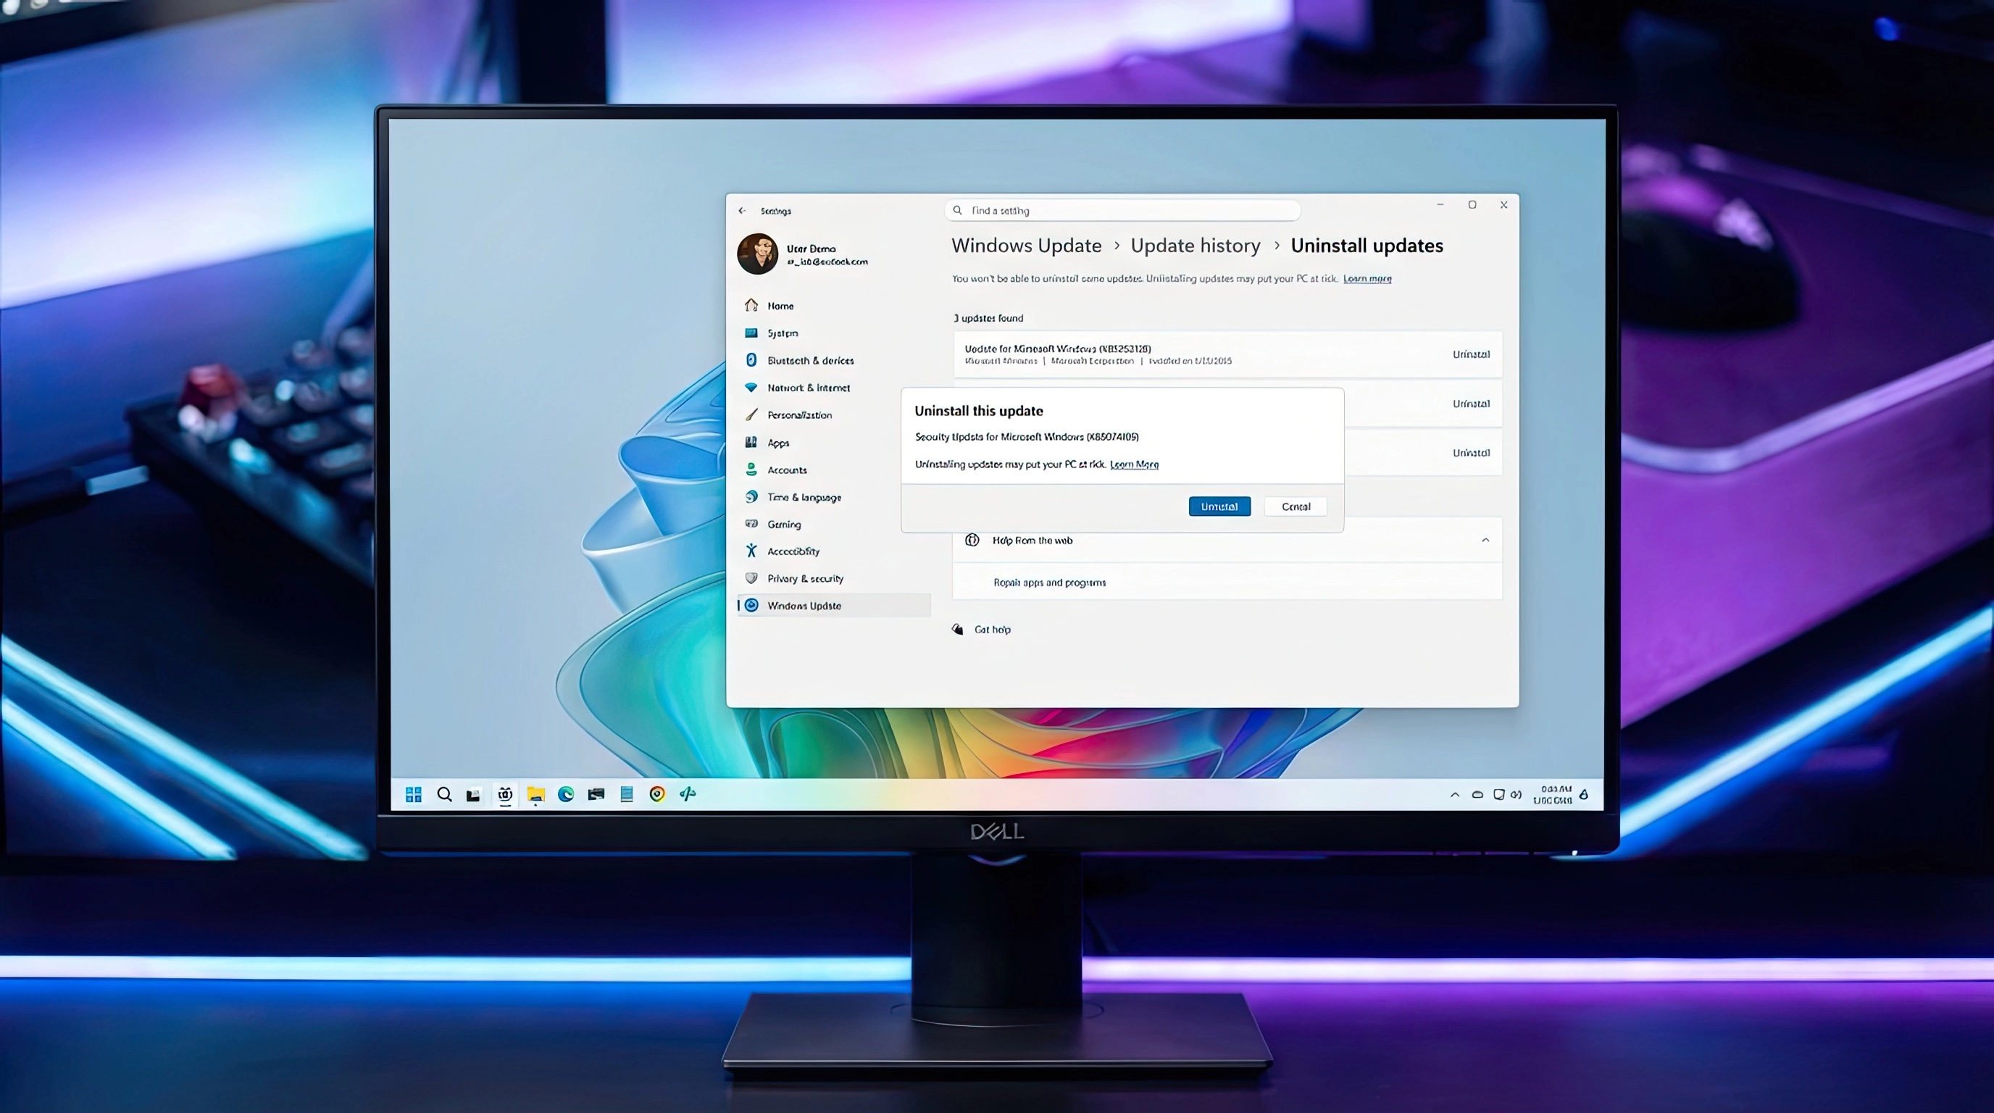
Task: Click the Privacy & security shield icon
Action: tap(751, 578)
